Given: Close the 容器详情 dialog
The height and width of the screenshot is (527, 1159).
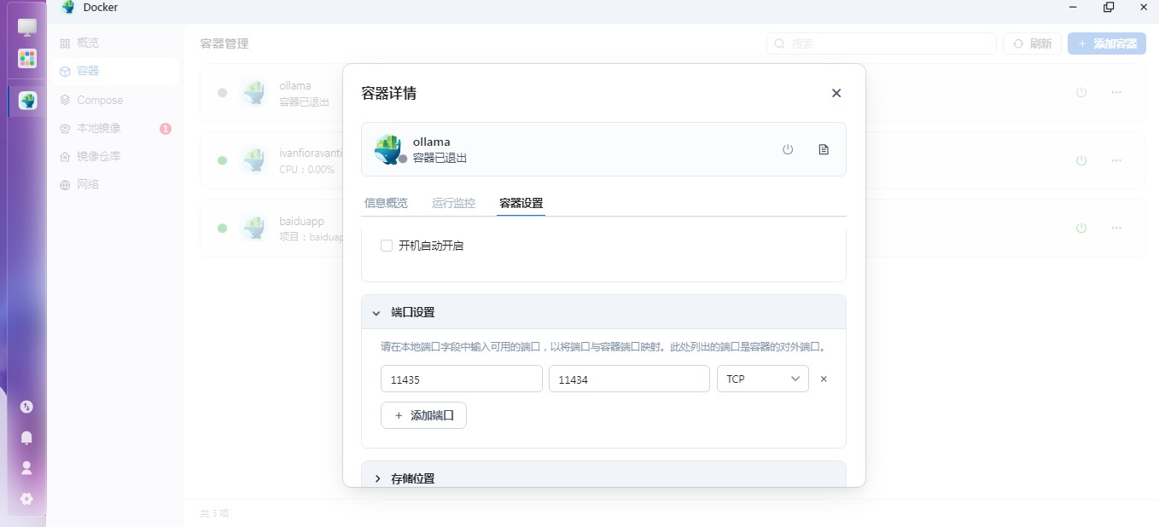Looking at the screenshot, I should pyautogui.click(x=836, y=93).
